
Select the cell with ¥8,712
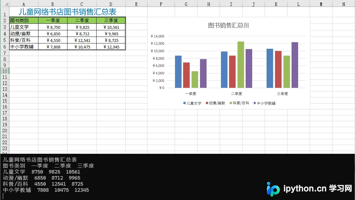pos(82,33)
